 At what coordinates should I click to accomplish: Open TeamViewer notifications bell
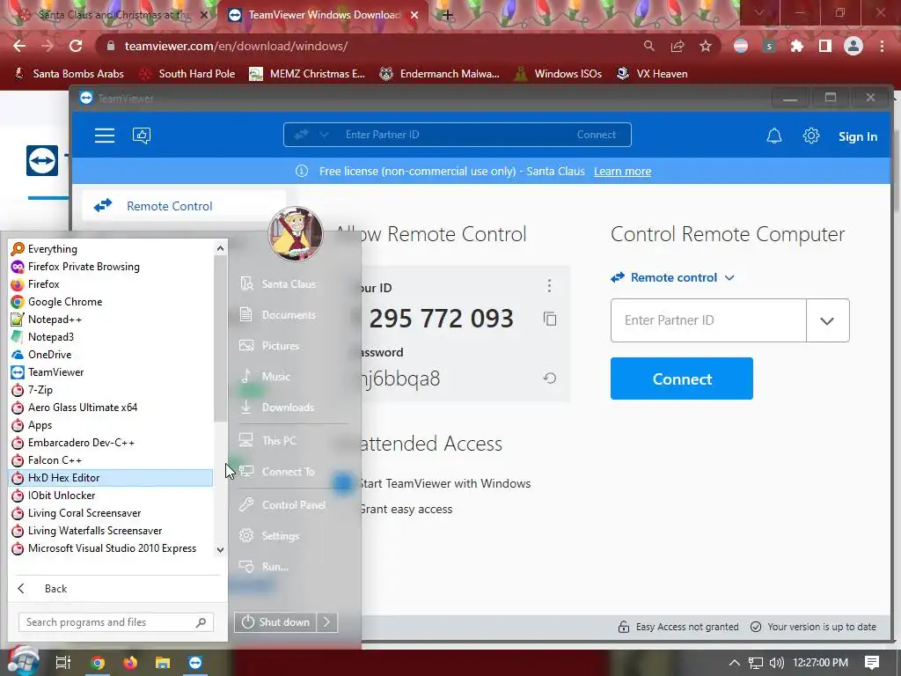click(774, 136)
